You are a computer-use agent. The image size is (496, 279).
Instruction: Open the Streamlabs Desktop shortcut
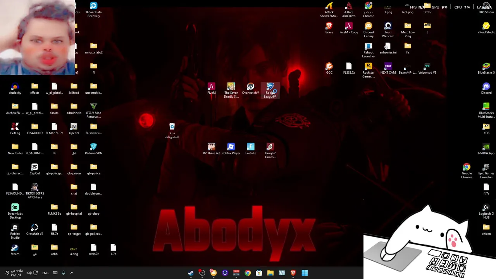(x=15, y=211)
